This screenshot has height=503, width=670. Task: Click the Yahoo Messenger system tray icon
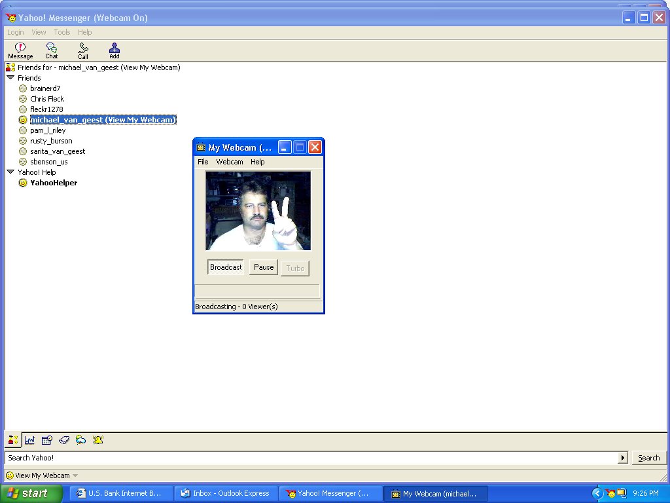pyautogui.click(x=610, y=493)
